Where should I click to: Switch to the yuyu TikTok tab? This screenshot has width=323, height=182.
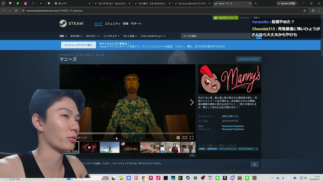click(192, 4)
